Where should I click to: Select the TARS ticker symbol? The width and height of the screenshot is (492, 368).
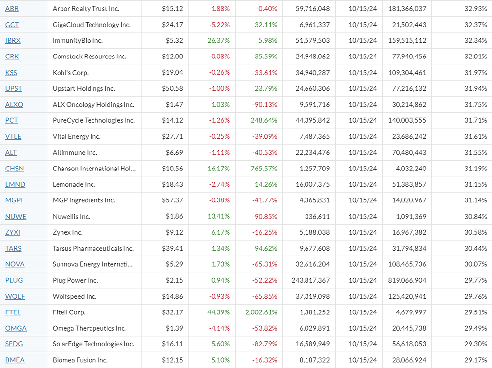(13, 248)
